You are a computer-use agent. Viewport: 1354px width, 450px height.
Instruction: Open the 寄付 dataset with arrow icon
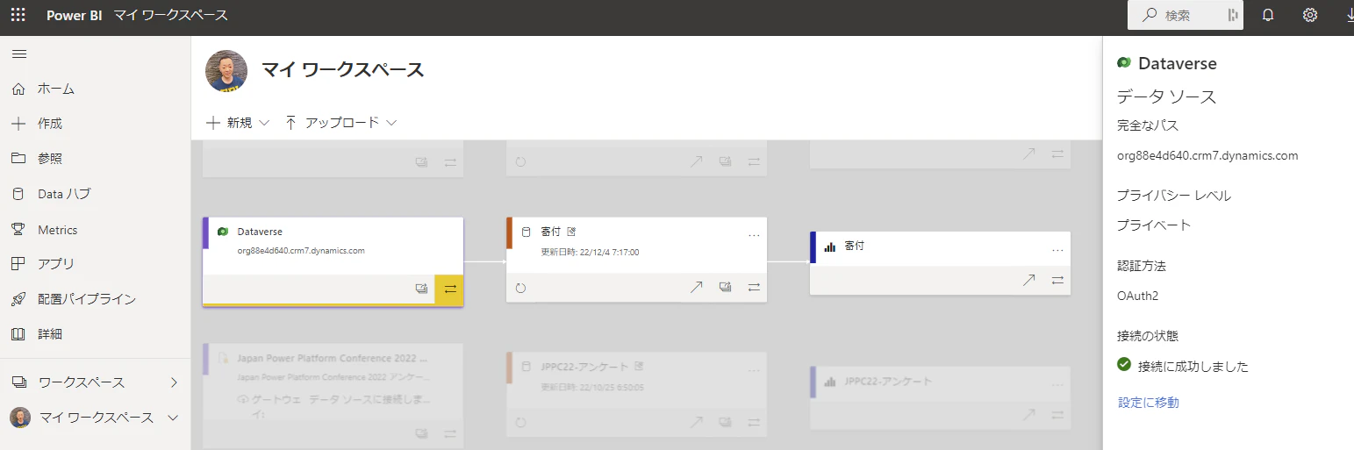pos(696,287)
